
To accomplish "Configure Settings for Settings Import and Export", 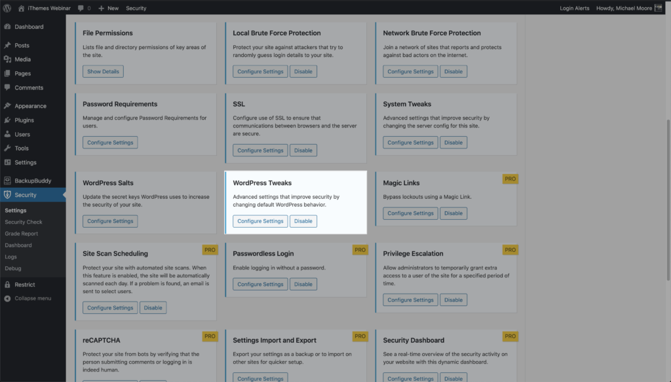I will click(260, 377).
